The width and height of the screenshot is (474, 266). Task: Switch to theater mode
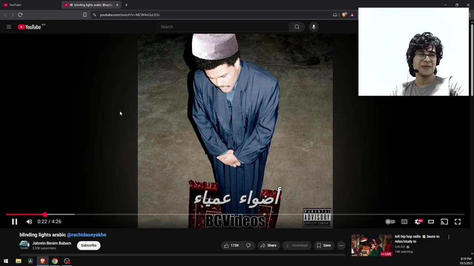pyautogui.click(x=431, y=222)
